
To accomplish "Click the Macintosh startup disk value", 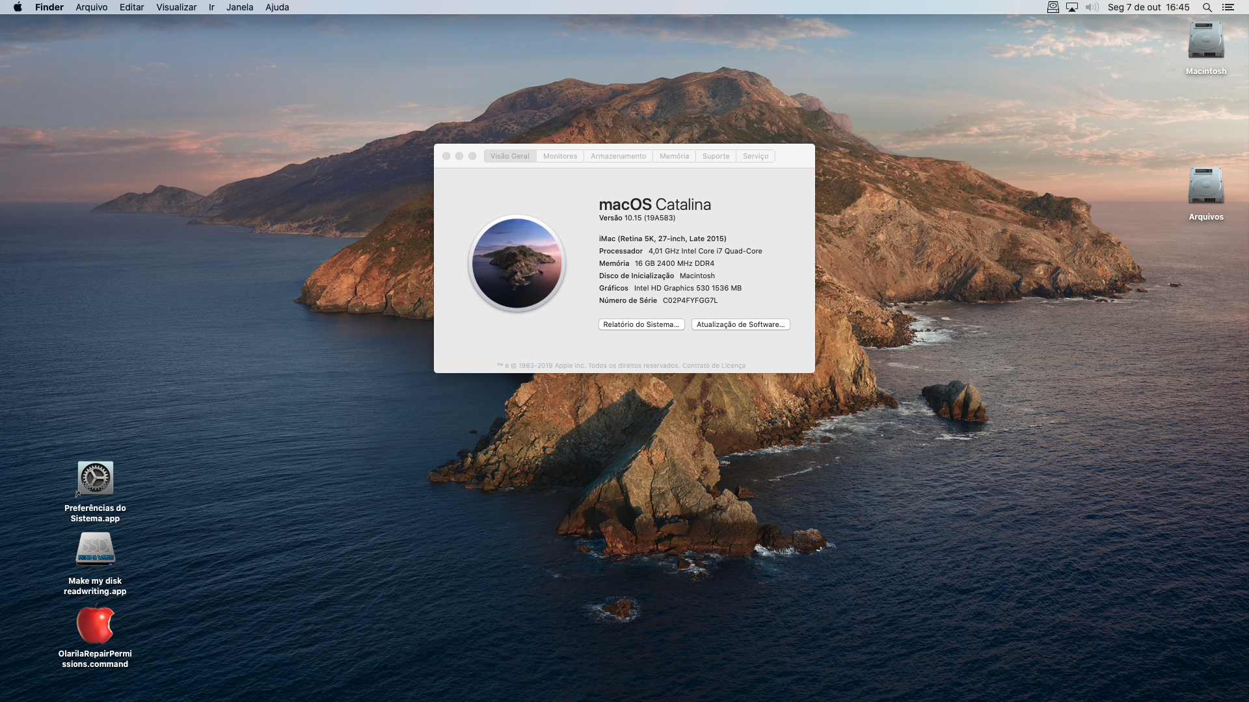I will (697, 276).
